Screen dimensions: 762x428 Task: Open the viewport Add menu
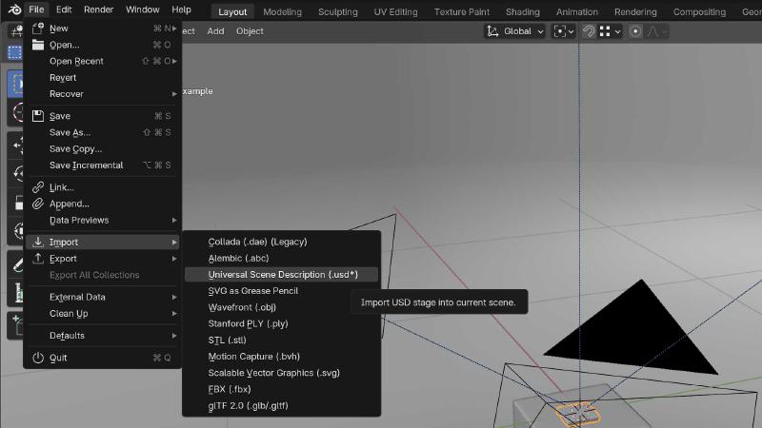215,31
